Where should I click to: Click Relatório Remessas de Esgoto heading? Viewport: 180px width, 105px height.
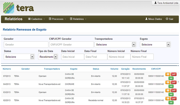click(25, 29)
